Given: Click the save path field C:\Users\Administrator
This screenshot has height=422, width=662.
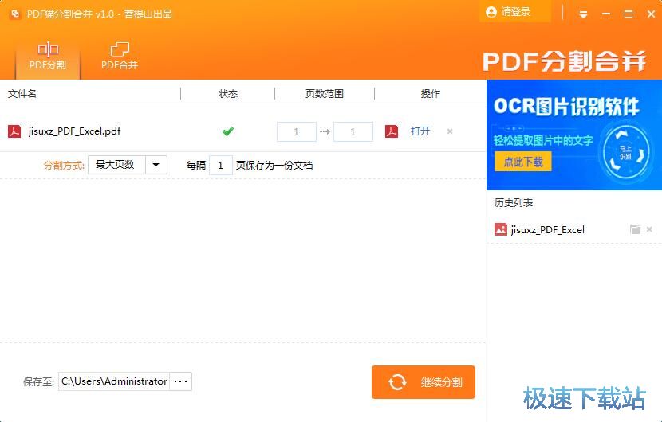Looking at the screenshot, I should [114, 381].
